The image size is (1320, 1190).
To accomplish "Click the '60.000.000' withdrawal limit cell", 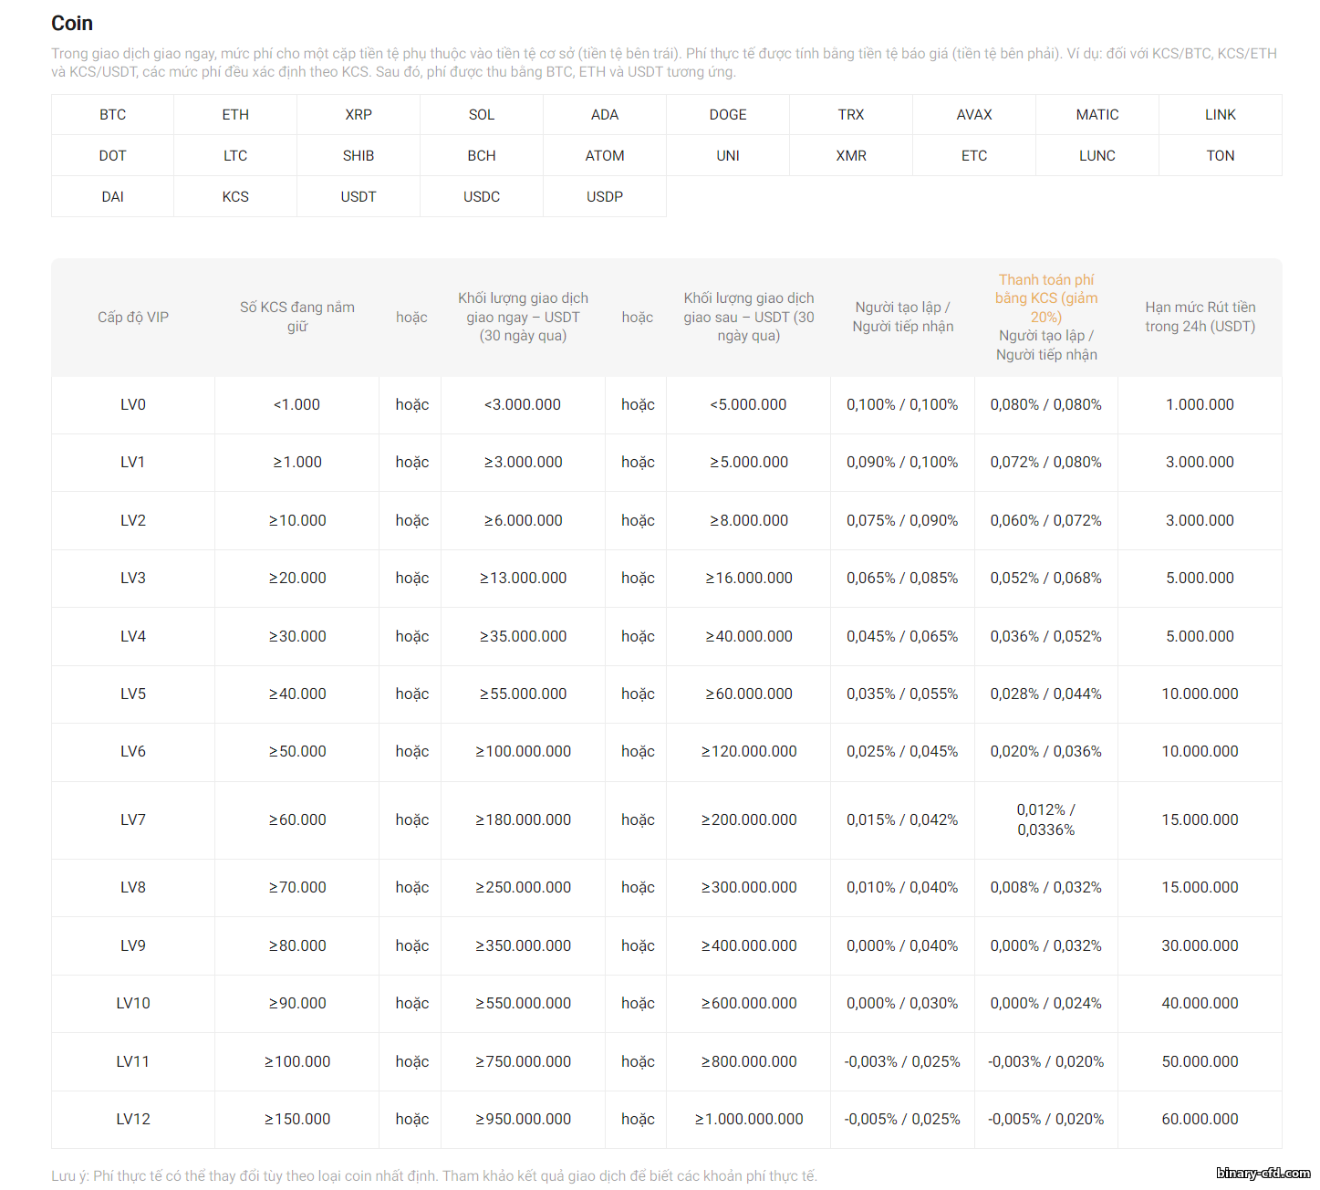I will (x=1200, y=1120).
